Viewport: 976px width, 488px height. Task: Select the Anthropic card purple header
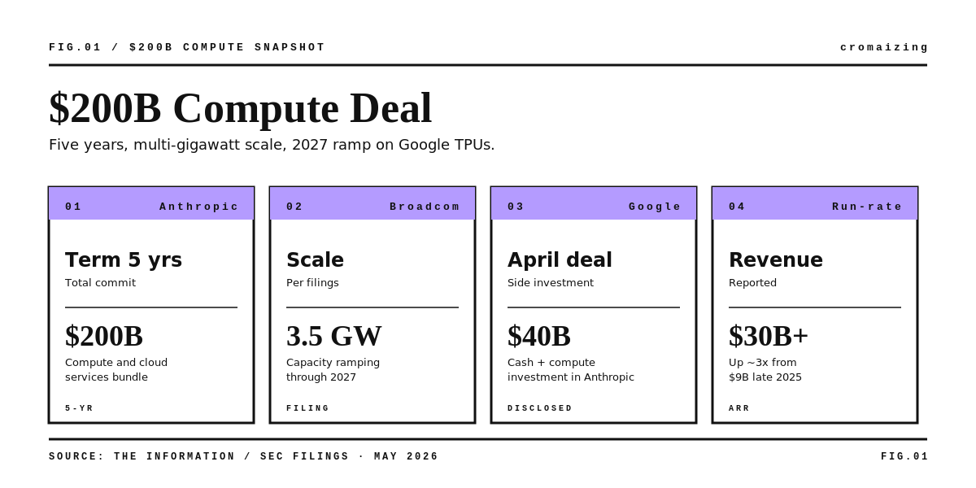pyautogui.click(x=151, y=203)
